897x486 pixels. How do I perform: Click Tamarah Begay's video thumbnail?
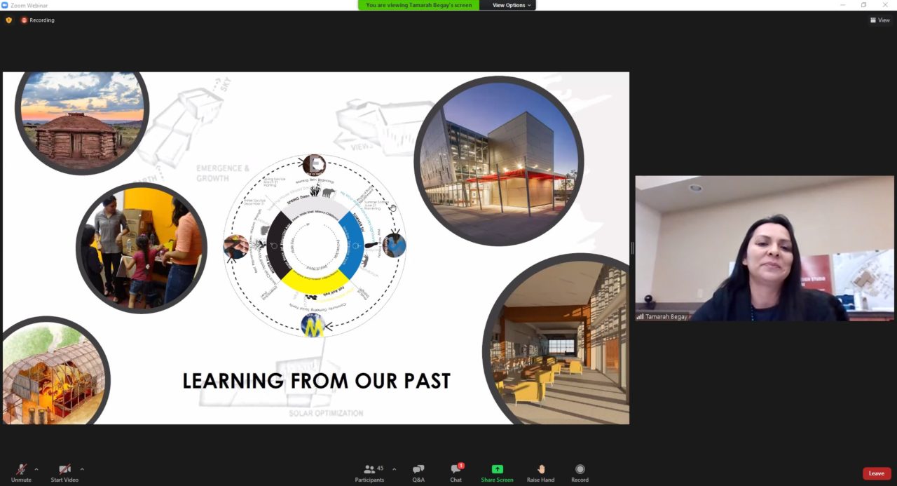(764, 248)
